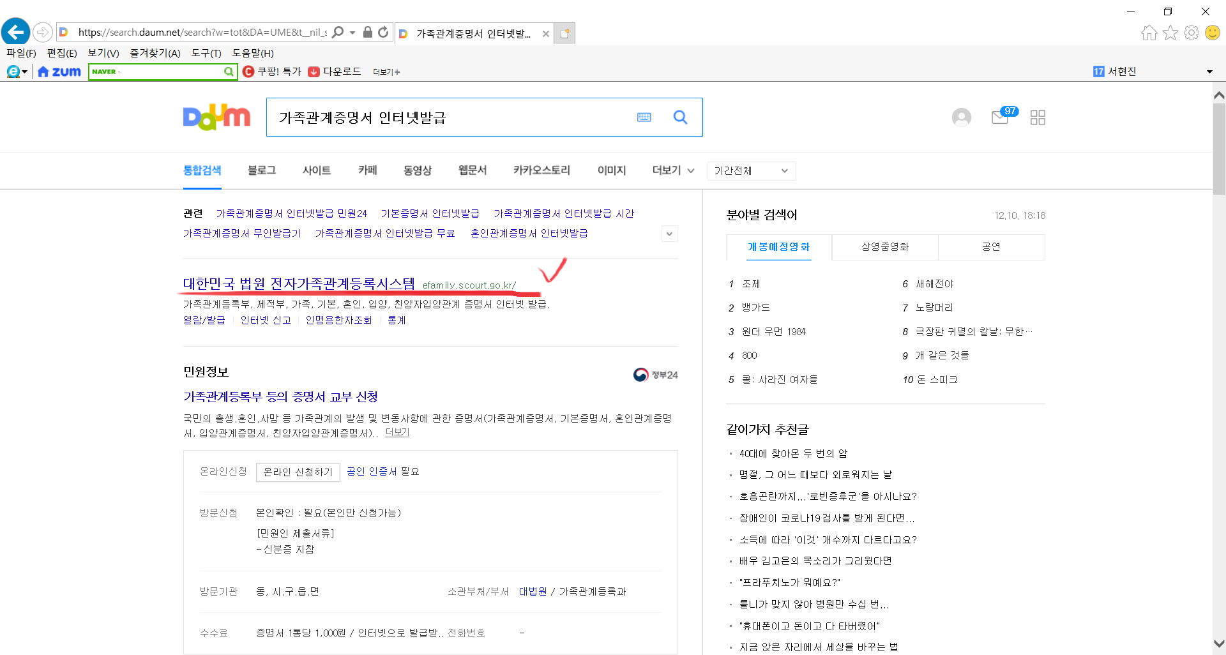Open the virtual keyboard icon in search box

[644, 117]
